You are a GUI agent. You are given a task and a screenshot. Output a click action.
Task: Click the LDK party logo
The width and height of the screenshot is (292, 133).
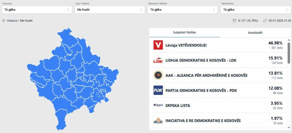[x=158, y=60]
